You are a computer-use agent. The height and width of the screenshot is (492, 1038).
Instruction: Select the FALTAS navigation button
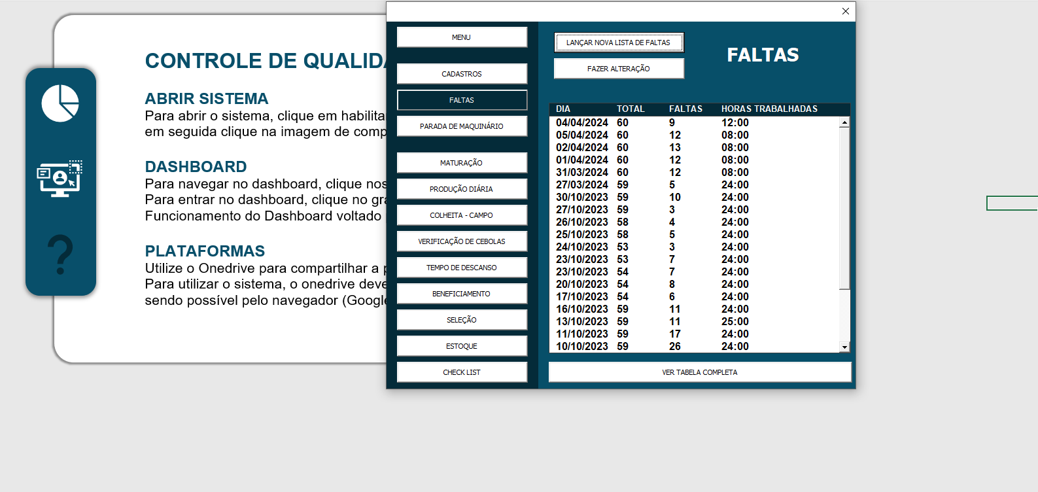(462, 100)
